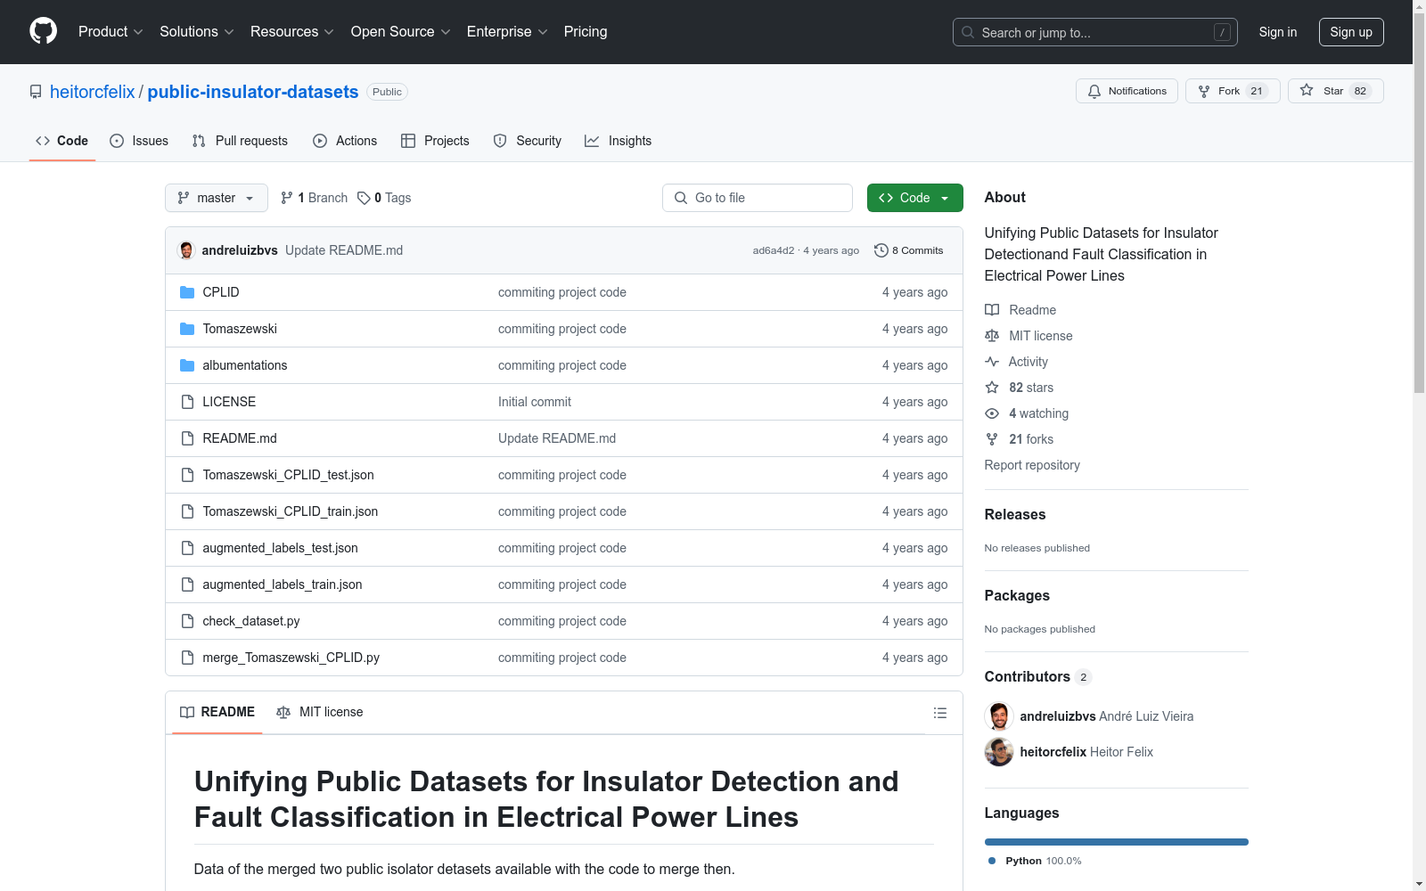Screen dimensions: 1426x891
Task: Open augmented_labels_test.json file
Action: click(280, 548)
